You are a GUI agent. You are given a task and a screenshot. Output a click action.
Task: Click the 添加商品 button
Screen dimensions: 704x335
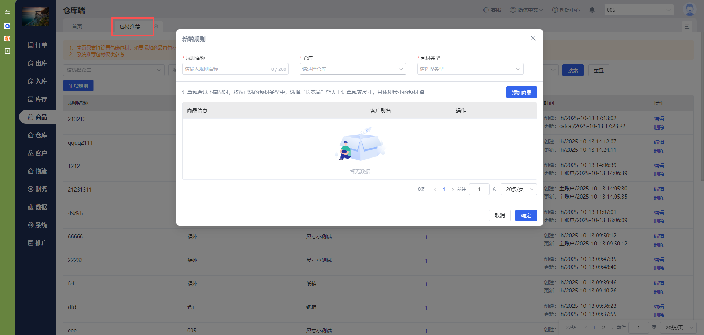pos(521,92)
